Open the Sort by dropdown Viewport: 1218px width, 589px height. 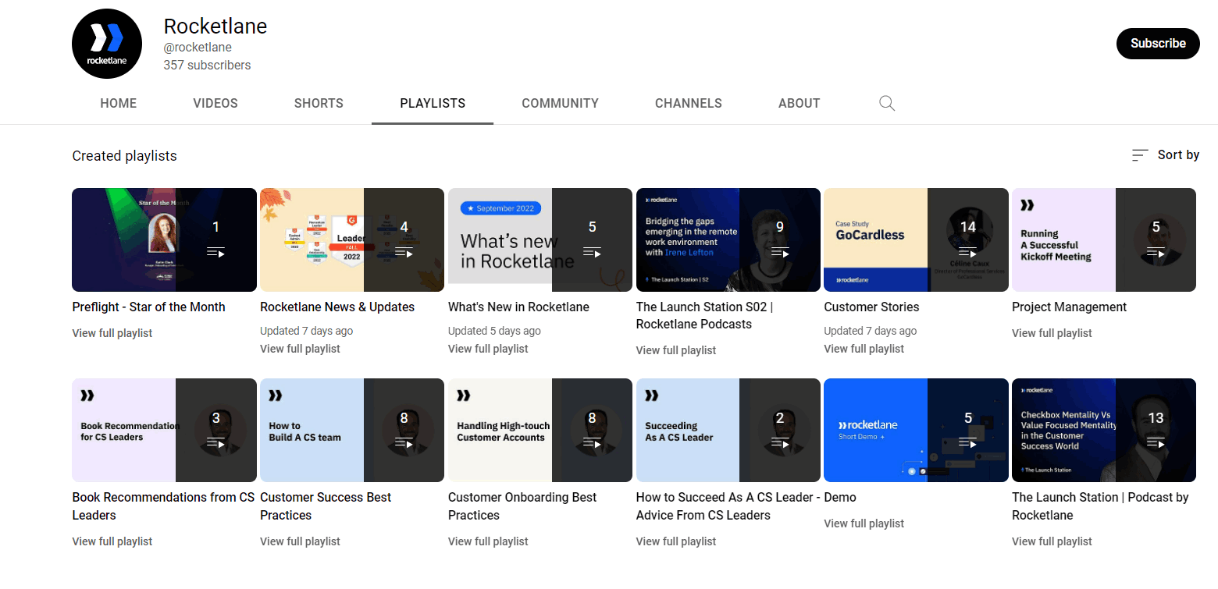tap(1165, 155)
